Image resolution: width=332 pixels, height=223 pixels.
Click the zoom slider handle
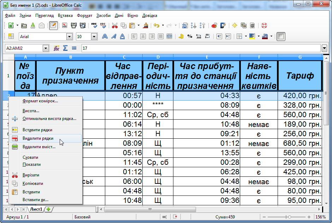290,217
